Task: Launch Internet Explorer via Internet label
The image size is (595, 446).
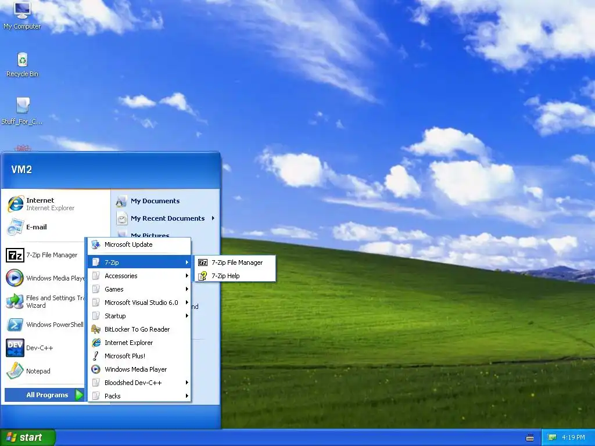Action: [40, 200]
